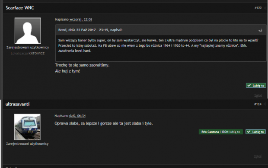Click Scarface WNC's default silhouette avatar
This screenshot has height=168, width=268.
[28, 31]
